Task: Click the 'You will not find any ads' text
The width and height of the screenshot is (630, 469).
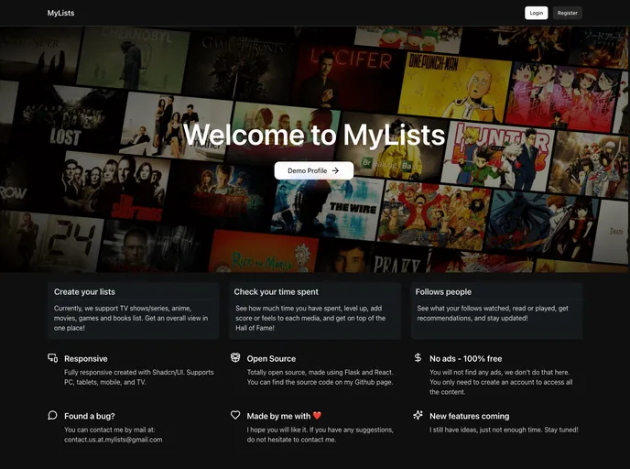Action: (x=501, y=382)
